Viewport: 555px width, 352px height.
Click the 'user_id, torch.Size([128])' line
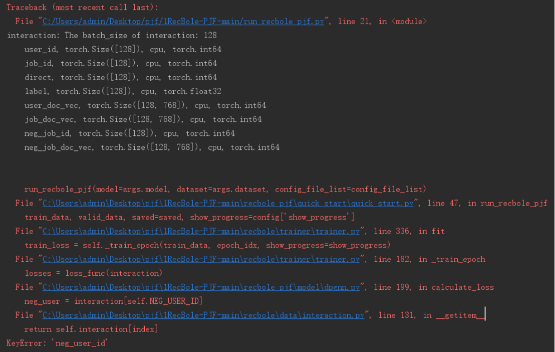123,49
